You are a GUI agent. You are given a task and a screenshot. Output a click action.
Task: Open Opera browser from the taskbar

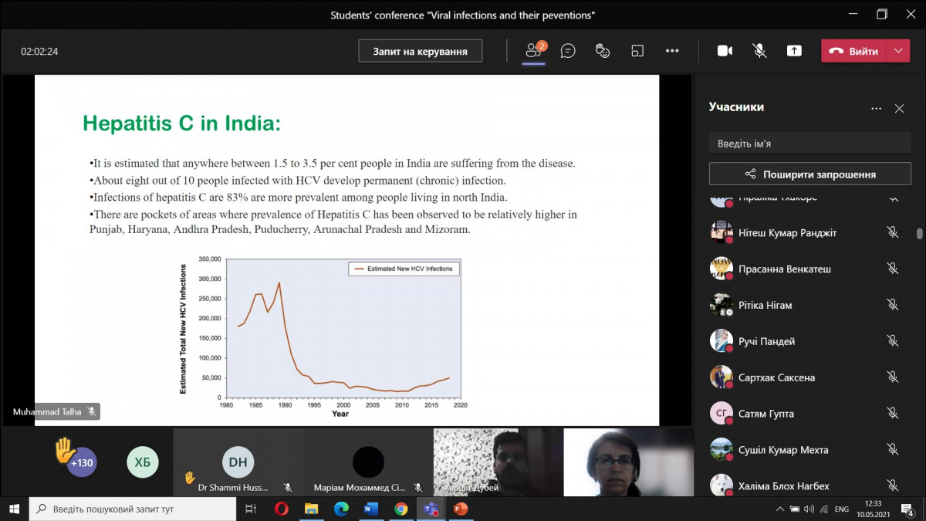(281, 509)
